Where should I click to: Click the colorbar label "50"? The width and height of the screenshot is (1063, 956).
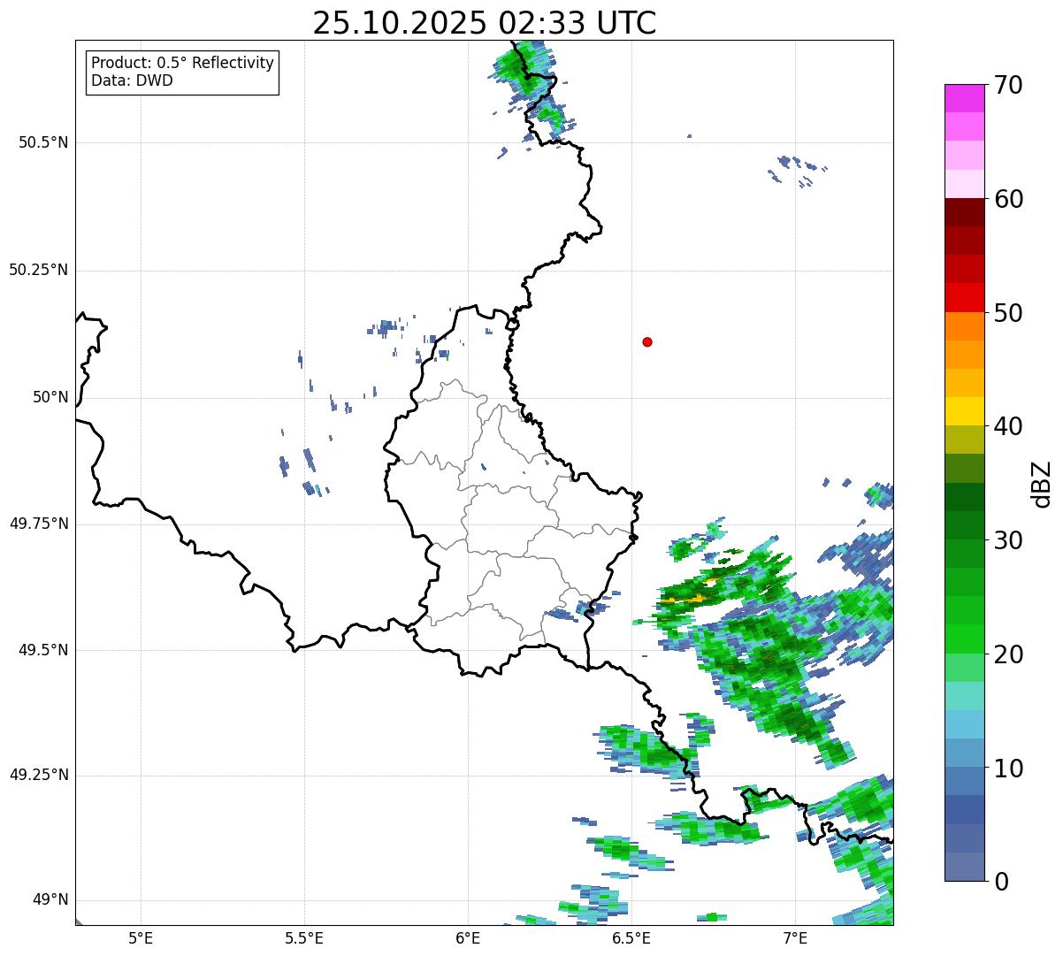tap(1008, 313)
